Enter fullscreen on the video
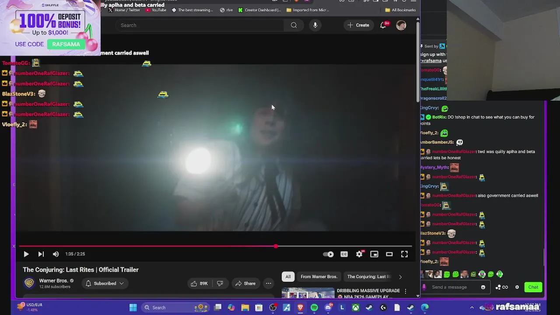Image resolution: width=560 pixels, height=315 pixels. tap(404, 254)
